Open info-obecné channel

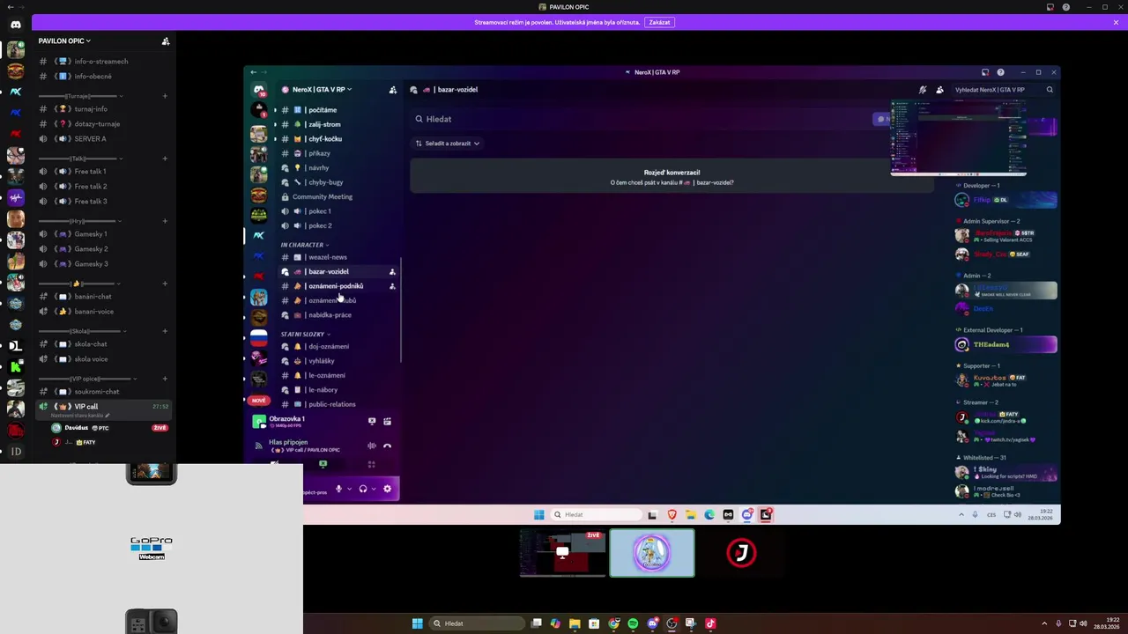click(103, 77)
